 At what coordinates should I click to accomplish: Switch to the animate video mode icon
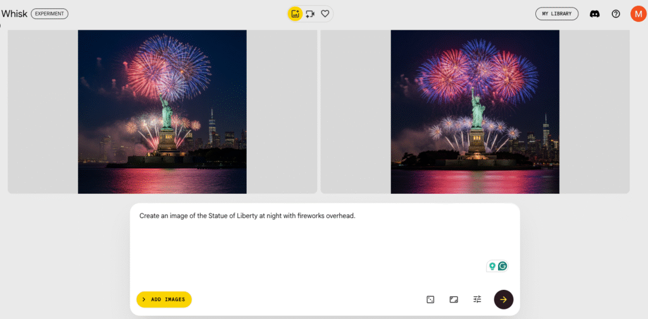click(310, 14)
